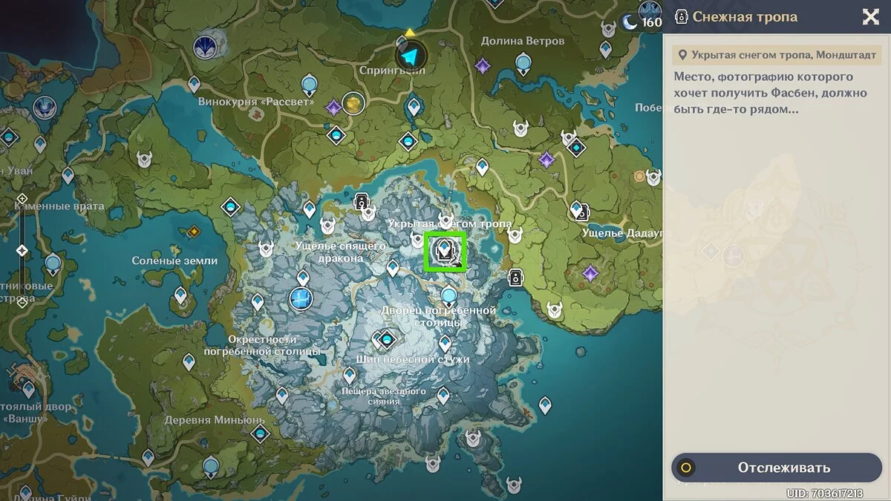Open the domain icon south of Спрингвейл lake
The height and width of the screenshot is (501, 891).
point(408,140)
